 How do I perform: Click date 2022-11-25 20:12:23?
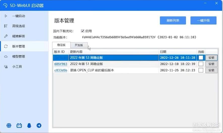177,70
